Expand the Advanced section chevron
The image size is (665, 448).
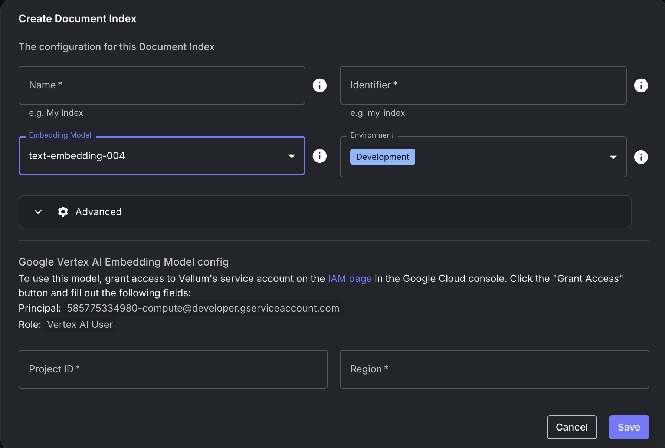tap(38, 212)
